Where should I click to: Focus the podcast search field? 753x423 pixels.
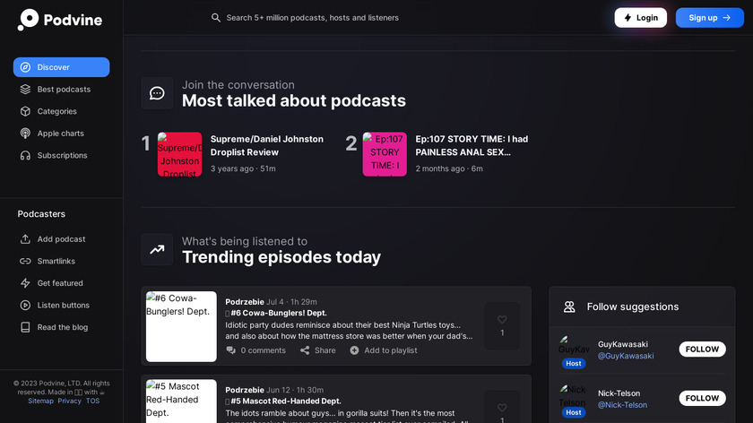coord(359,18)
